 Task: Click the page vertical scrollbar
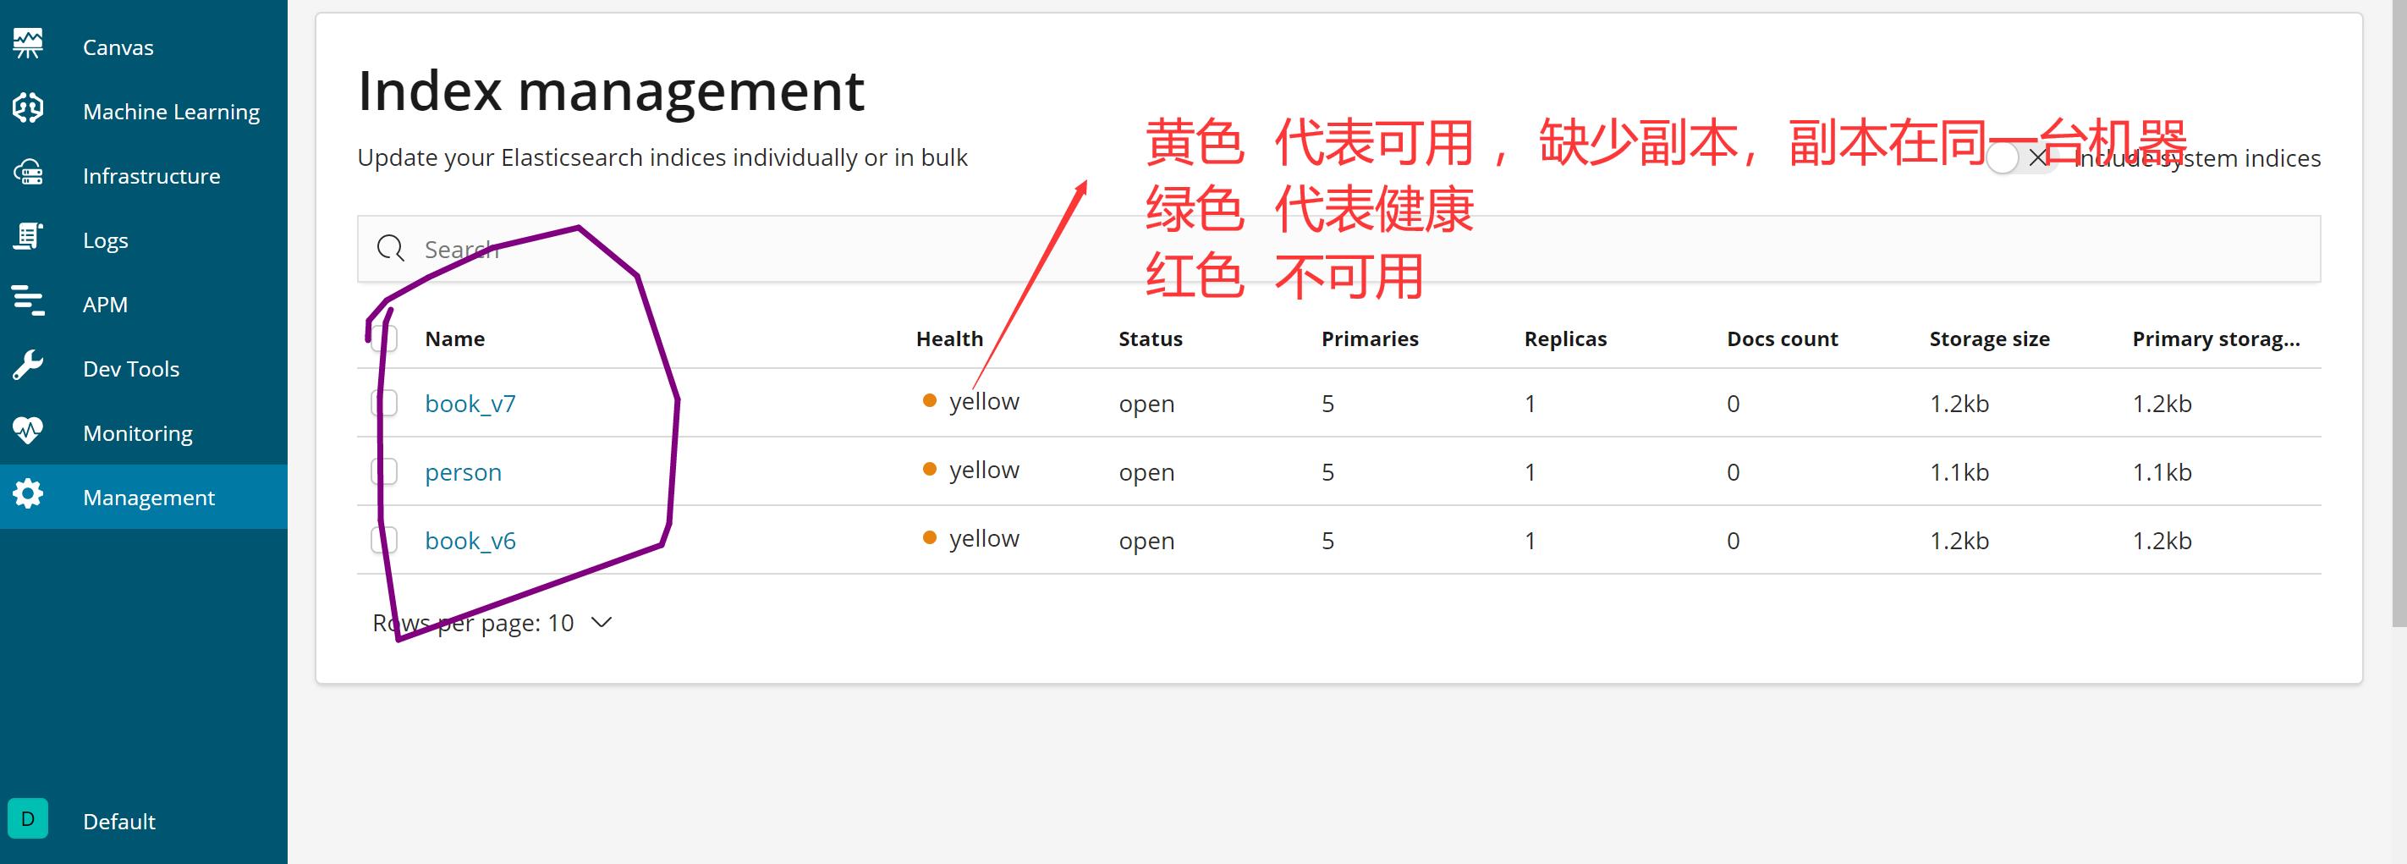pyautogui.click(x=2399, y=313)
